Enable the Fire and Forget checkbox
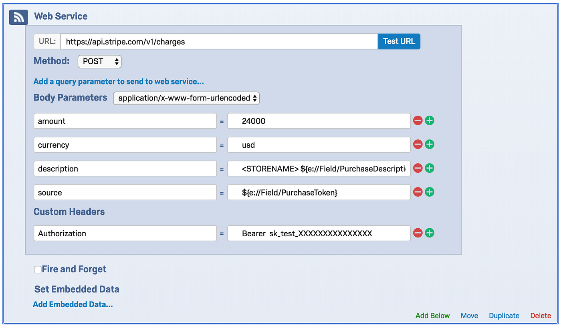The image size is (561, 326). [38, 270]
